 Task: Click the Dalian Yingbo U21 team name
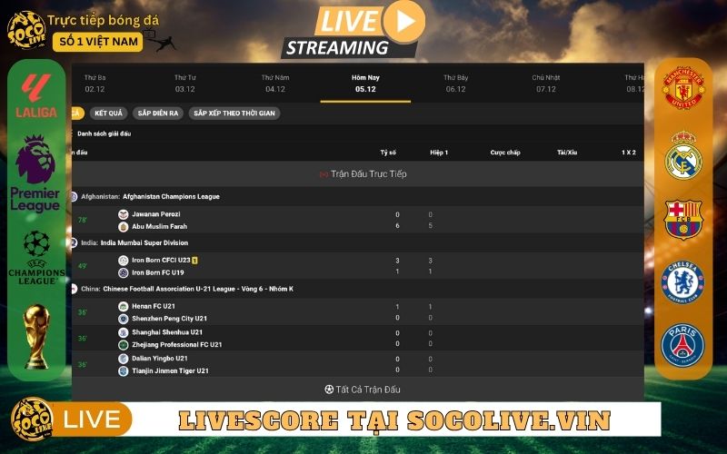(160, 359)
